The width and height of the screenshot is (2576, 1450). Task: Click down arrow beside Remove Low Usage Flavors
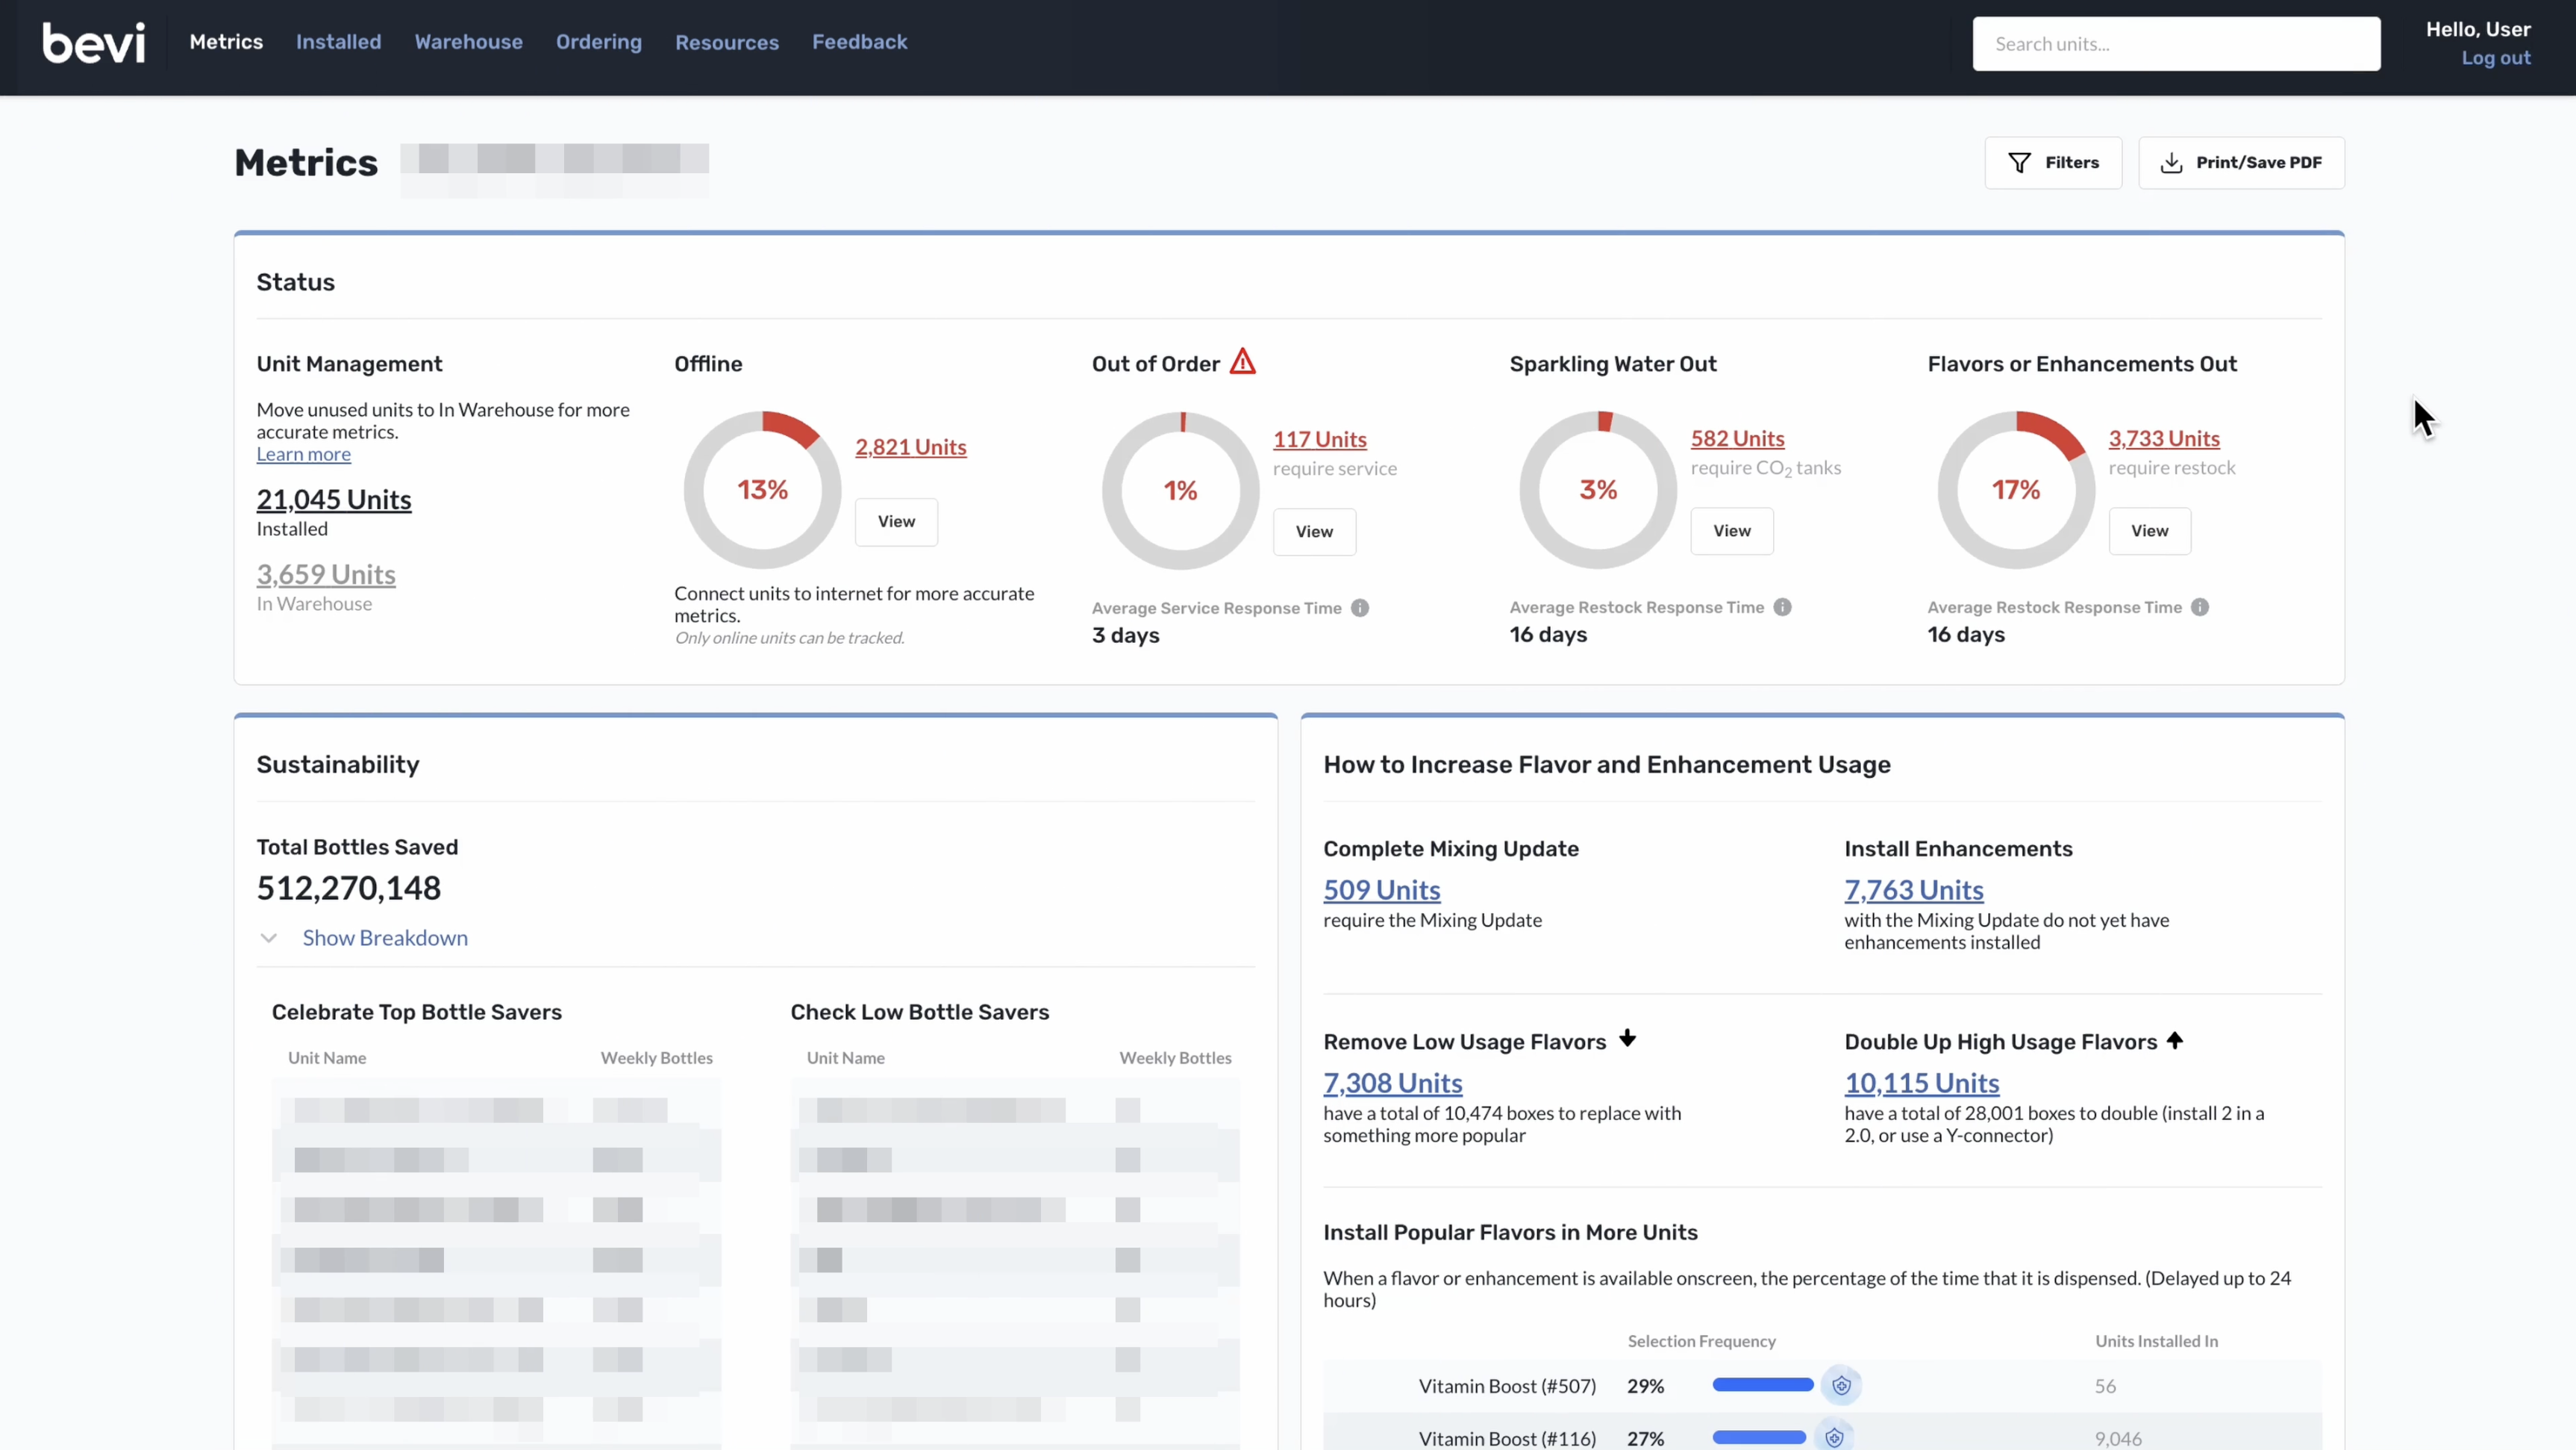pos(1628,1038)
